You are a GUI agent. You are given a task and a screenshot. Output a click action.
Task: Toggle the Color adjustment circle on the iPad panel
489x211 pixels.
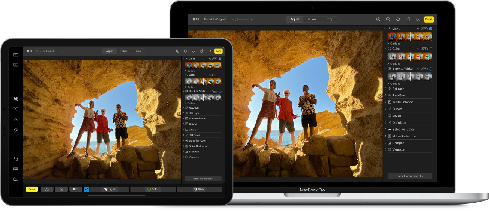tap(220, 75)
